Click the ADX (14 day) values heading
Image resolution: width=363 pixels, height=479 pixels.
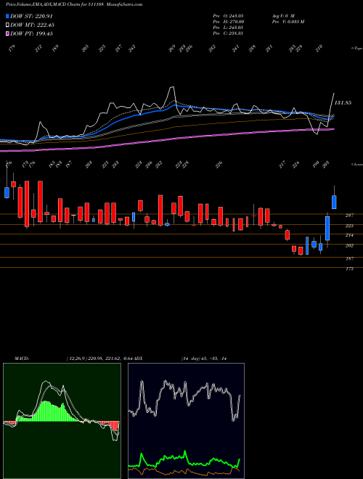pyautogui.click(x=204, y=359)
